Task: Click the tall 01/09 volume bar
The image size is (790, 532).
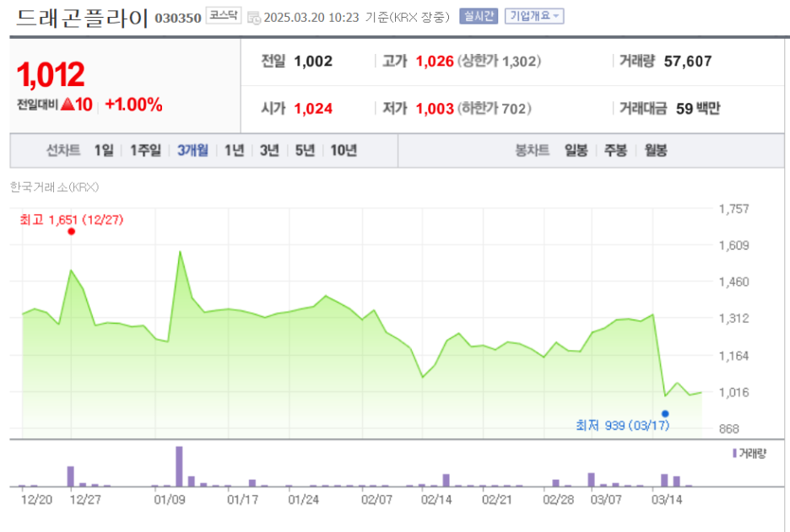Action: [x=179, y=466]
